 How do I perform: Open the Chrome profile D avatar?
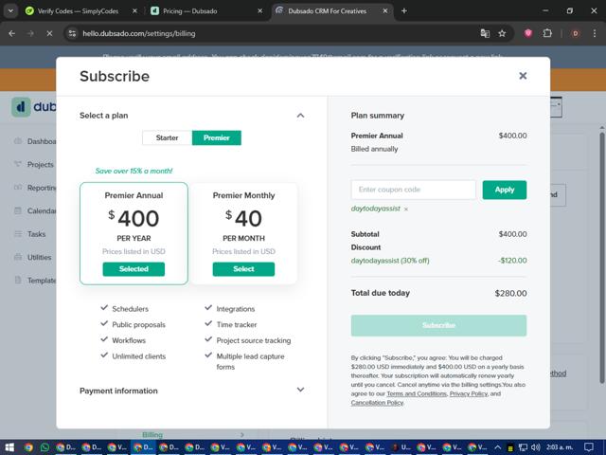(x=575, y=34)
